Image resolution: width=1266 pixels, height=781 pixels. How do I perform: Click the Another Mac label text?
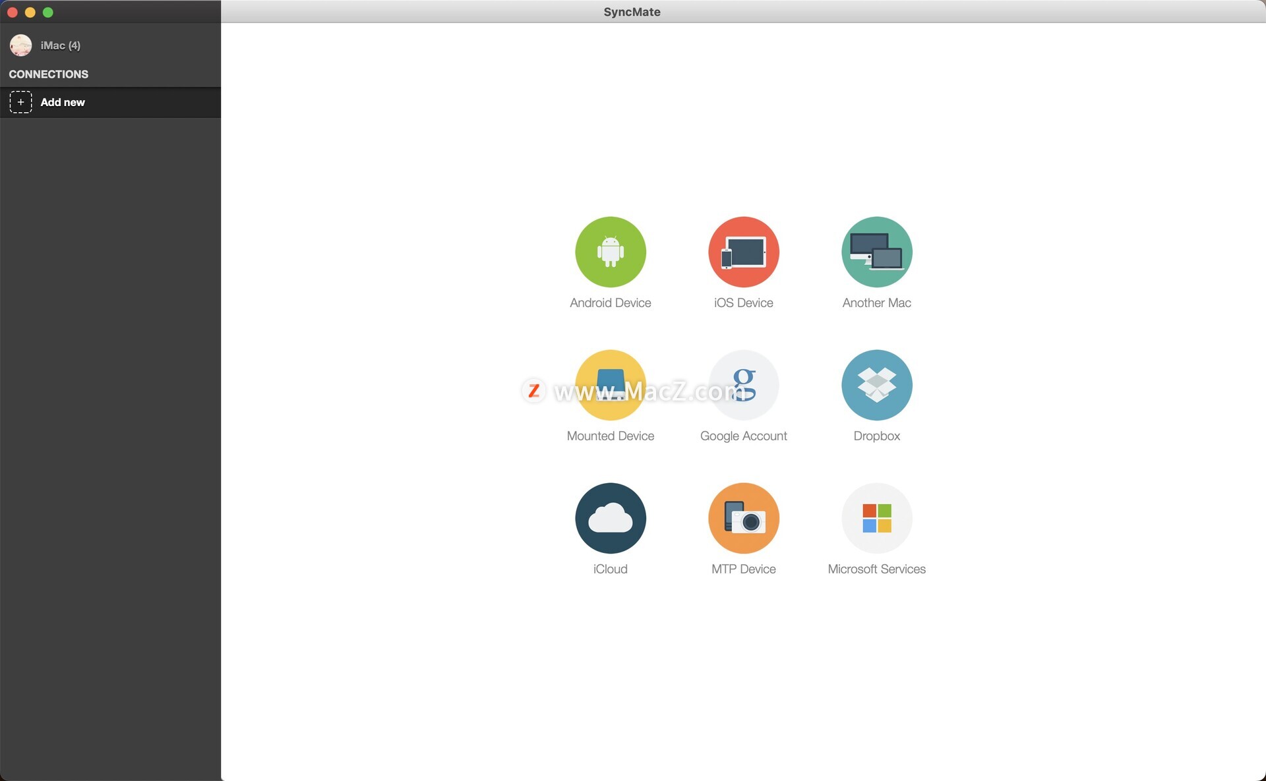876,303
